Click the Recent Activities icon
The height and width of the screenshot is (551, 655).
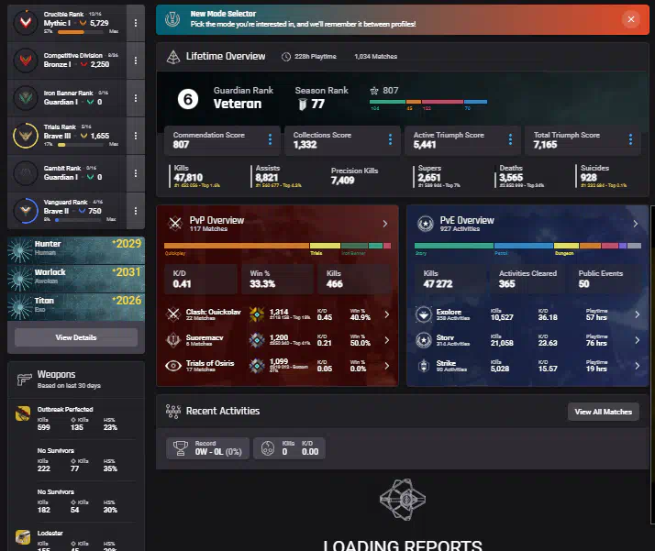click(x=173, y=411)
